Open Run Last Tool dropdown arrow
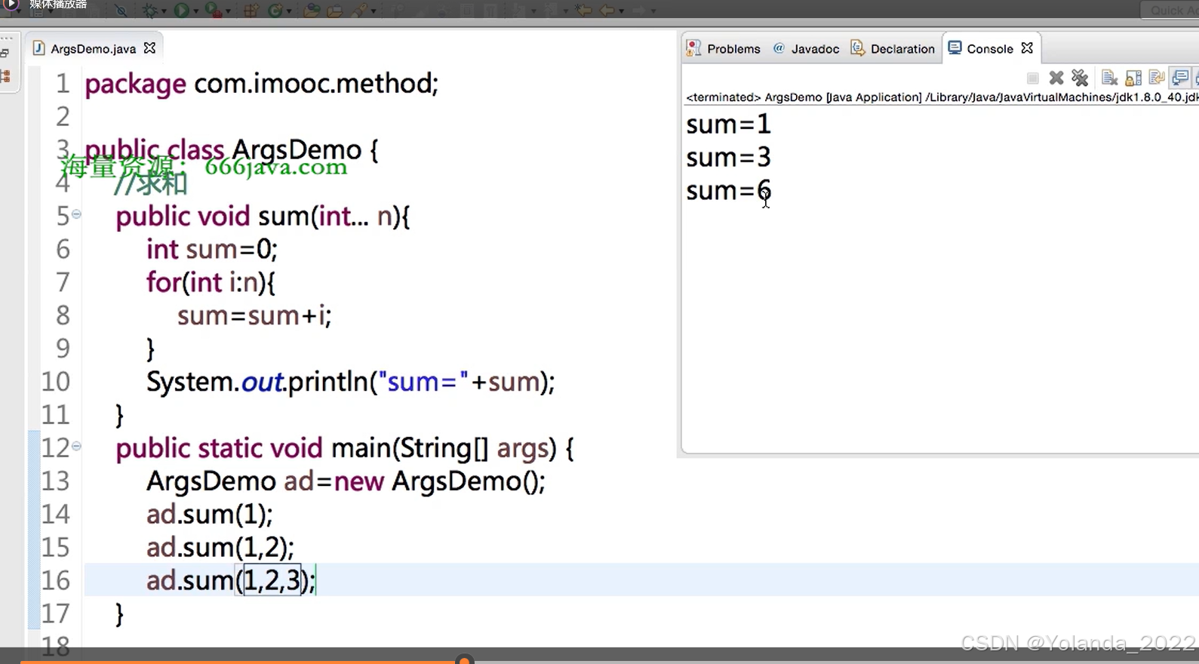Screen dimensions: 1199x664 [228, 11]
